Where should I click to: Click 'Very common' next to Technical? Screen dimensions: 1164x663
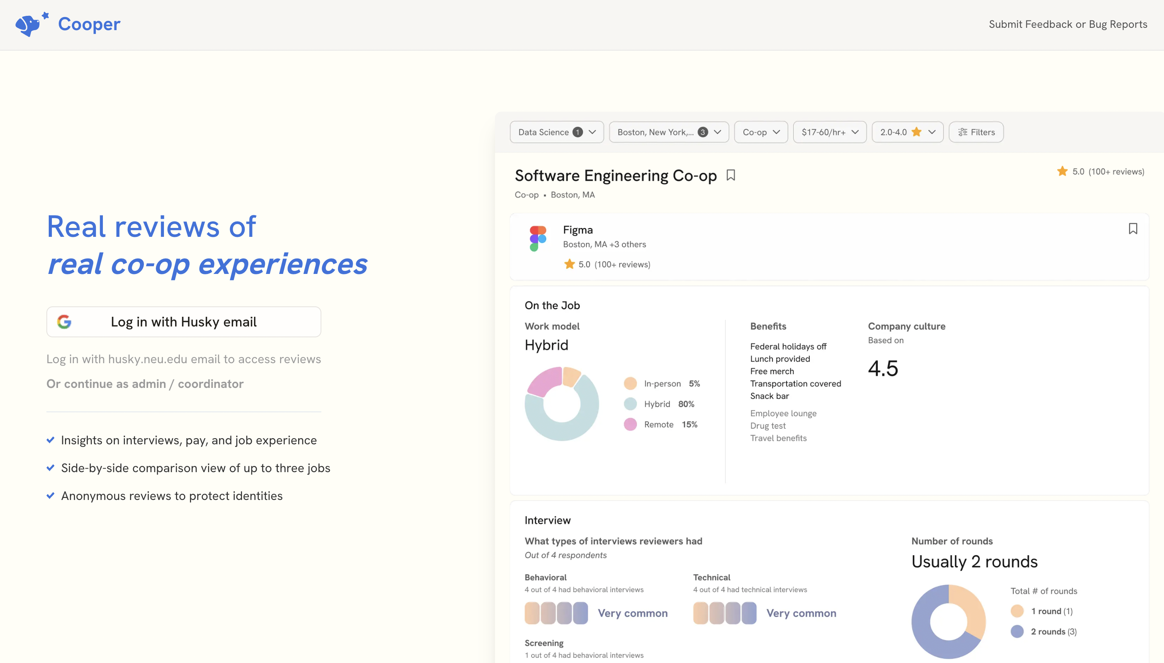click(801, 614)
